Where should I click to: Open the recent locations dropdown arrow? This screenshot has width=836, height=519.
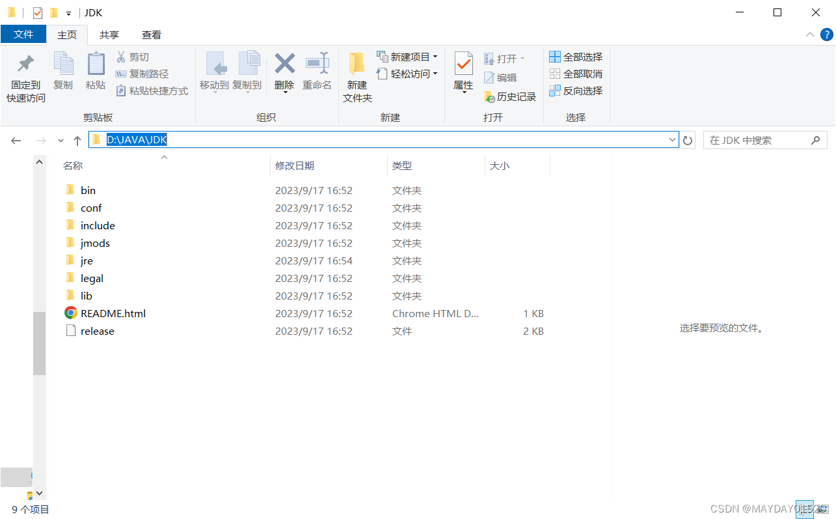[x=61, y=141]
